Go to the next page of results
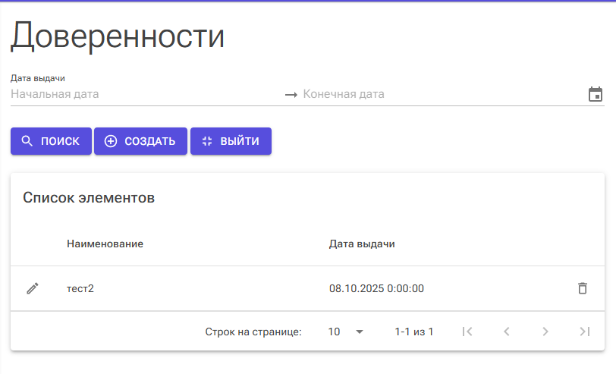616x374 pixels. (x=545, y=332)
